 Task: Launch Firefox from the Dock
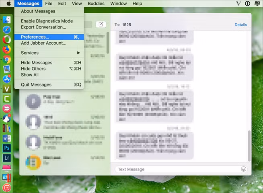[7, 49]
